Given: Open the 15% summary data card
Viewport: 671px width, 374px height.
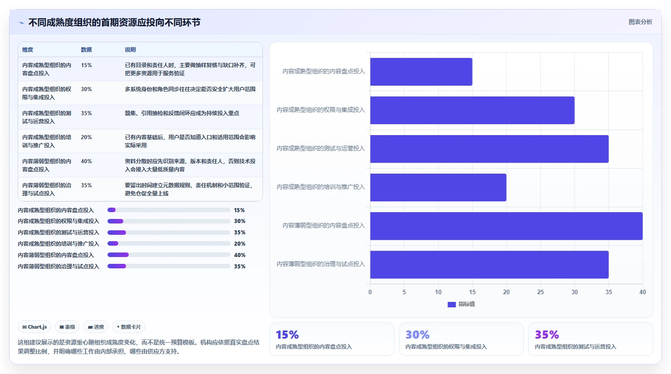Looking at the screenshot, I should tap(332, 339).
